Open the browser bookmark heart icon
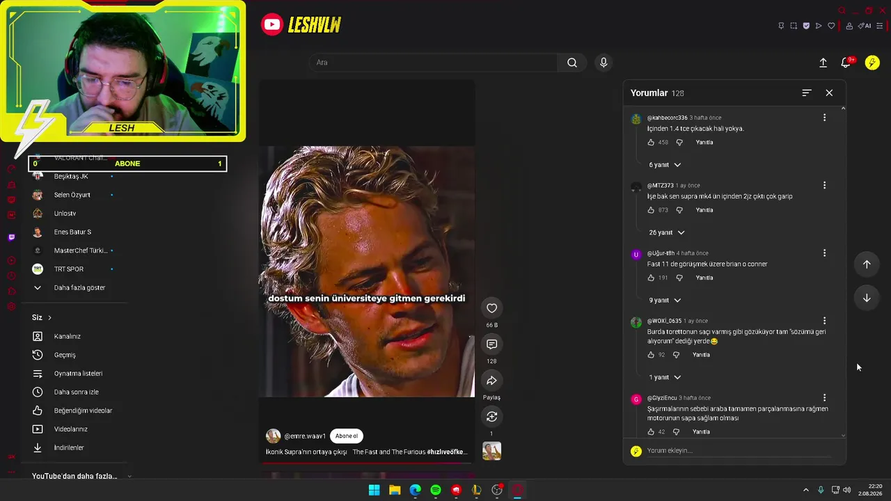 coord(831,26)
